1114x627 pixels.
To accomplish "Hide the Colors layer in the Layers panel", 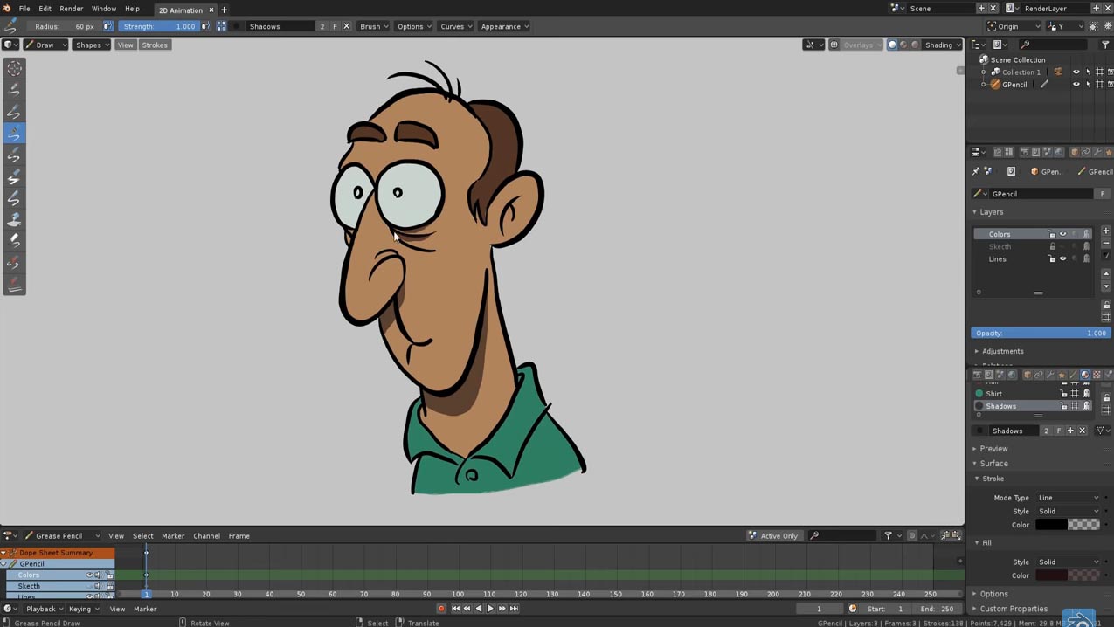I will [x=1063, y=233].
